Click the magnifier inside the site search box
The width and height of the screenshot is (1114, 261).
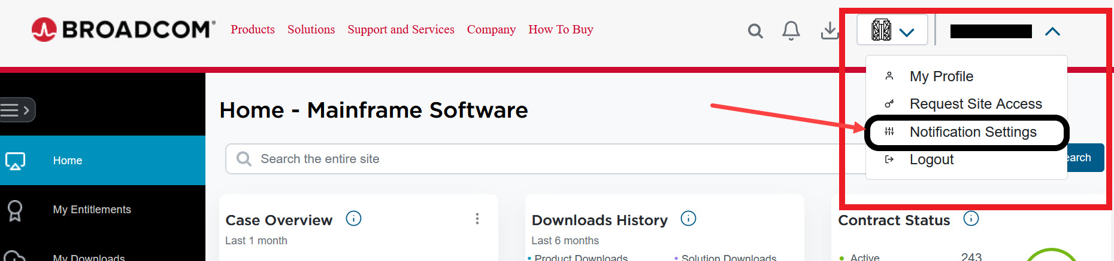(x=244, y=159)
